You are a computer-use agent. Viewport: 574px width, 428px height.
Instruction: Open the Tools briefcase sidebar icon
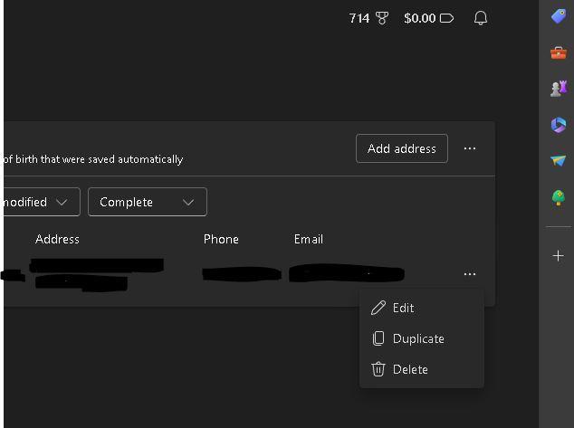(x=559, y=52)
